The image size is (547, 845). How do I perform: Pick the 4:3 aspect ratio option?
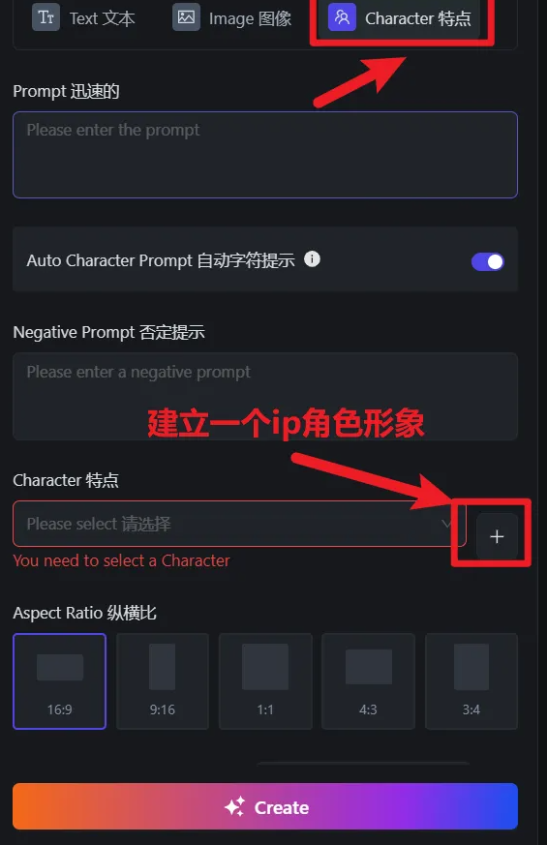point(368,681)
